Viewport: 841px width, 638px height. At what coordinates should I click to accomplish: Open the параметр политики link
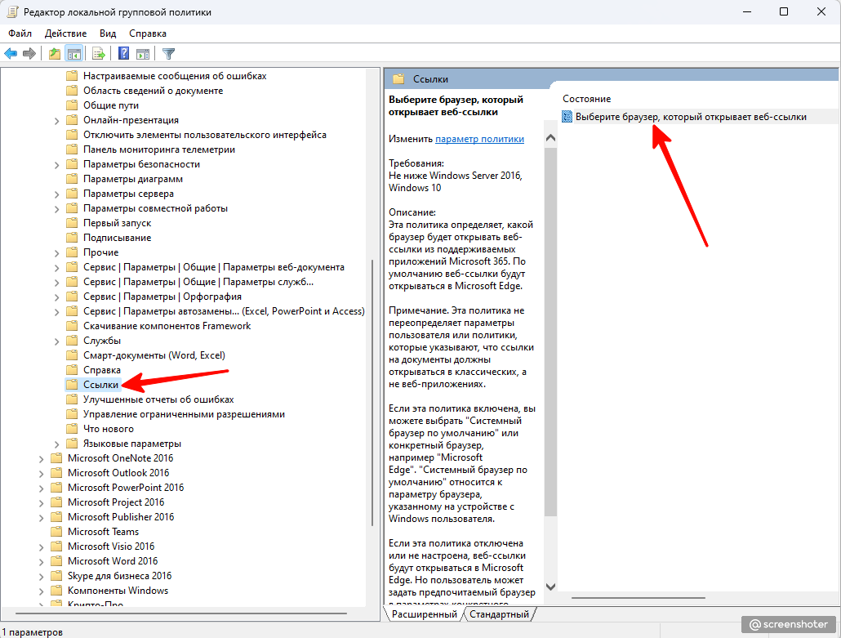click(479, 139)
